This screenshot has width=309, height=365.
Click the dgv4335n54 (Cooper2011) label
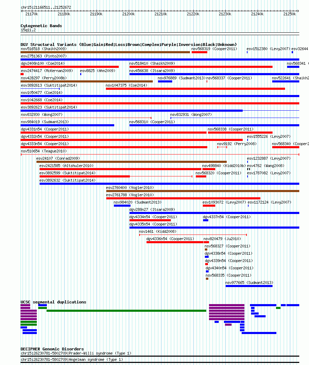click(153, 224)
